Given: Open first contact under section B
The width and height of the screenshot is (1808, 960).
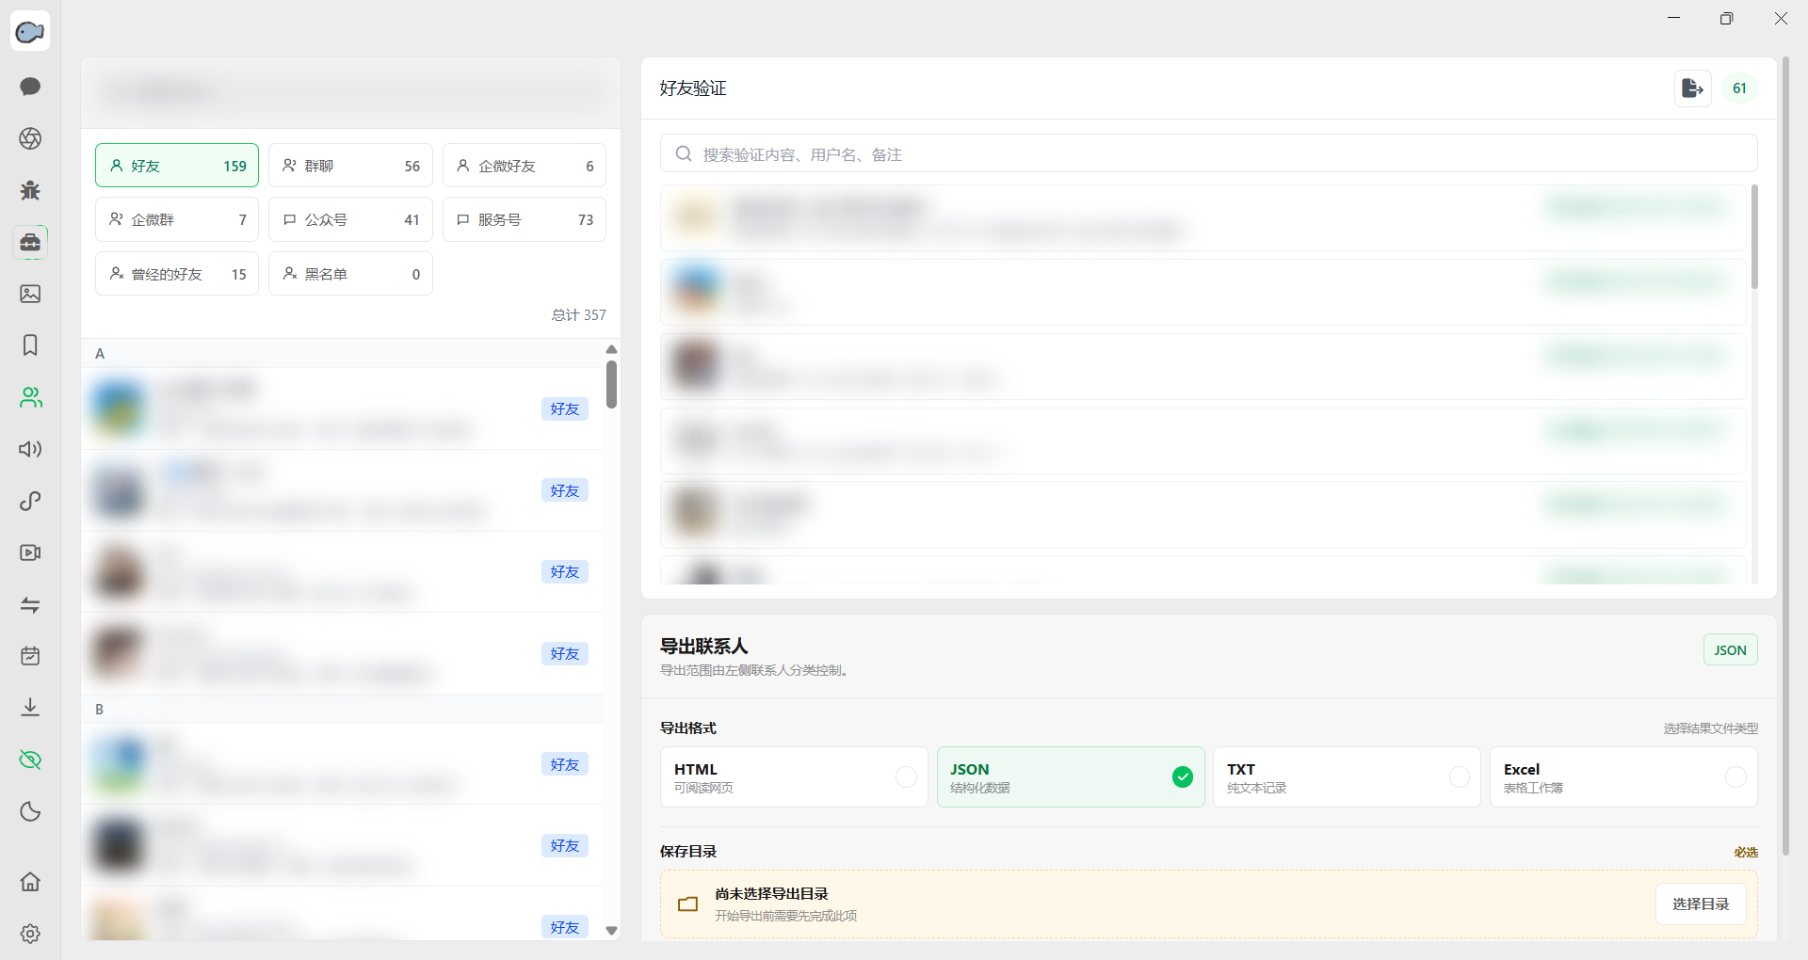Looking at the screenshot, I should (x=342, y=764).
